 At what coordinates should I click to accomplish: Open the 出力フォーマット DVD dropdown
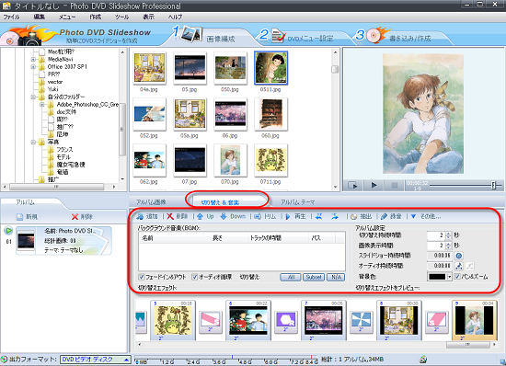tap(96, 360)
